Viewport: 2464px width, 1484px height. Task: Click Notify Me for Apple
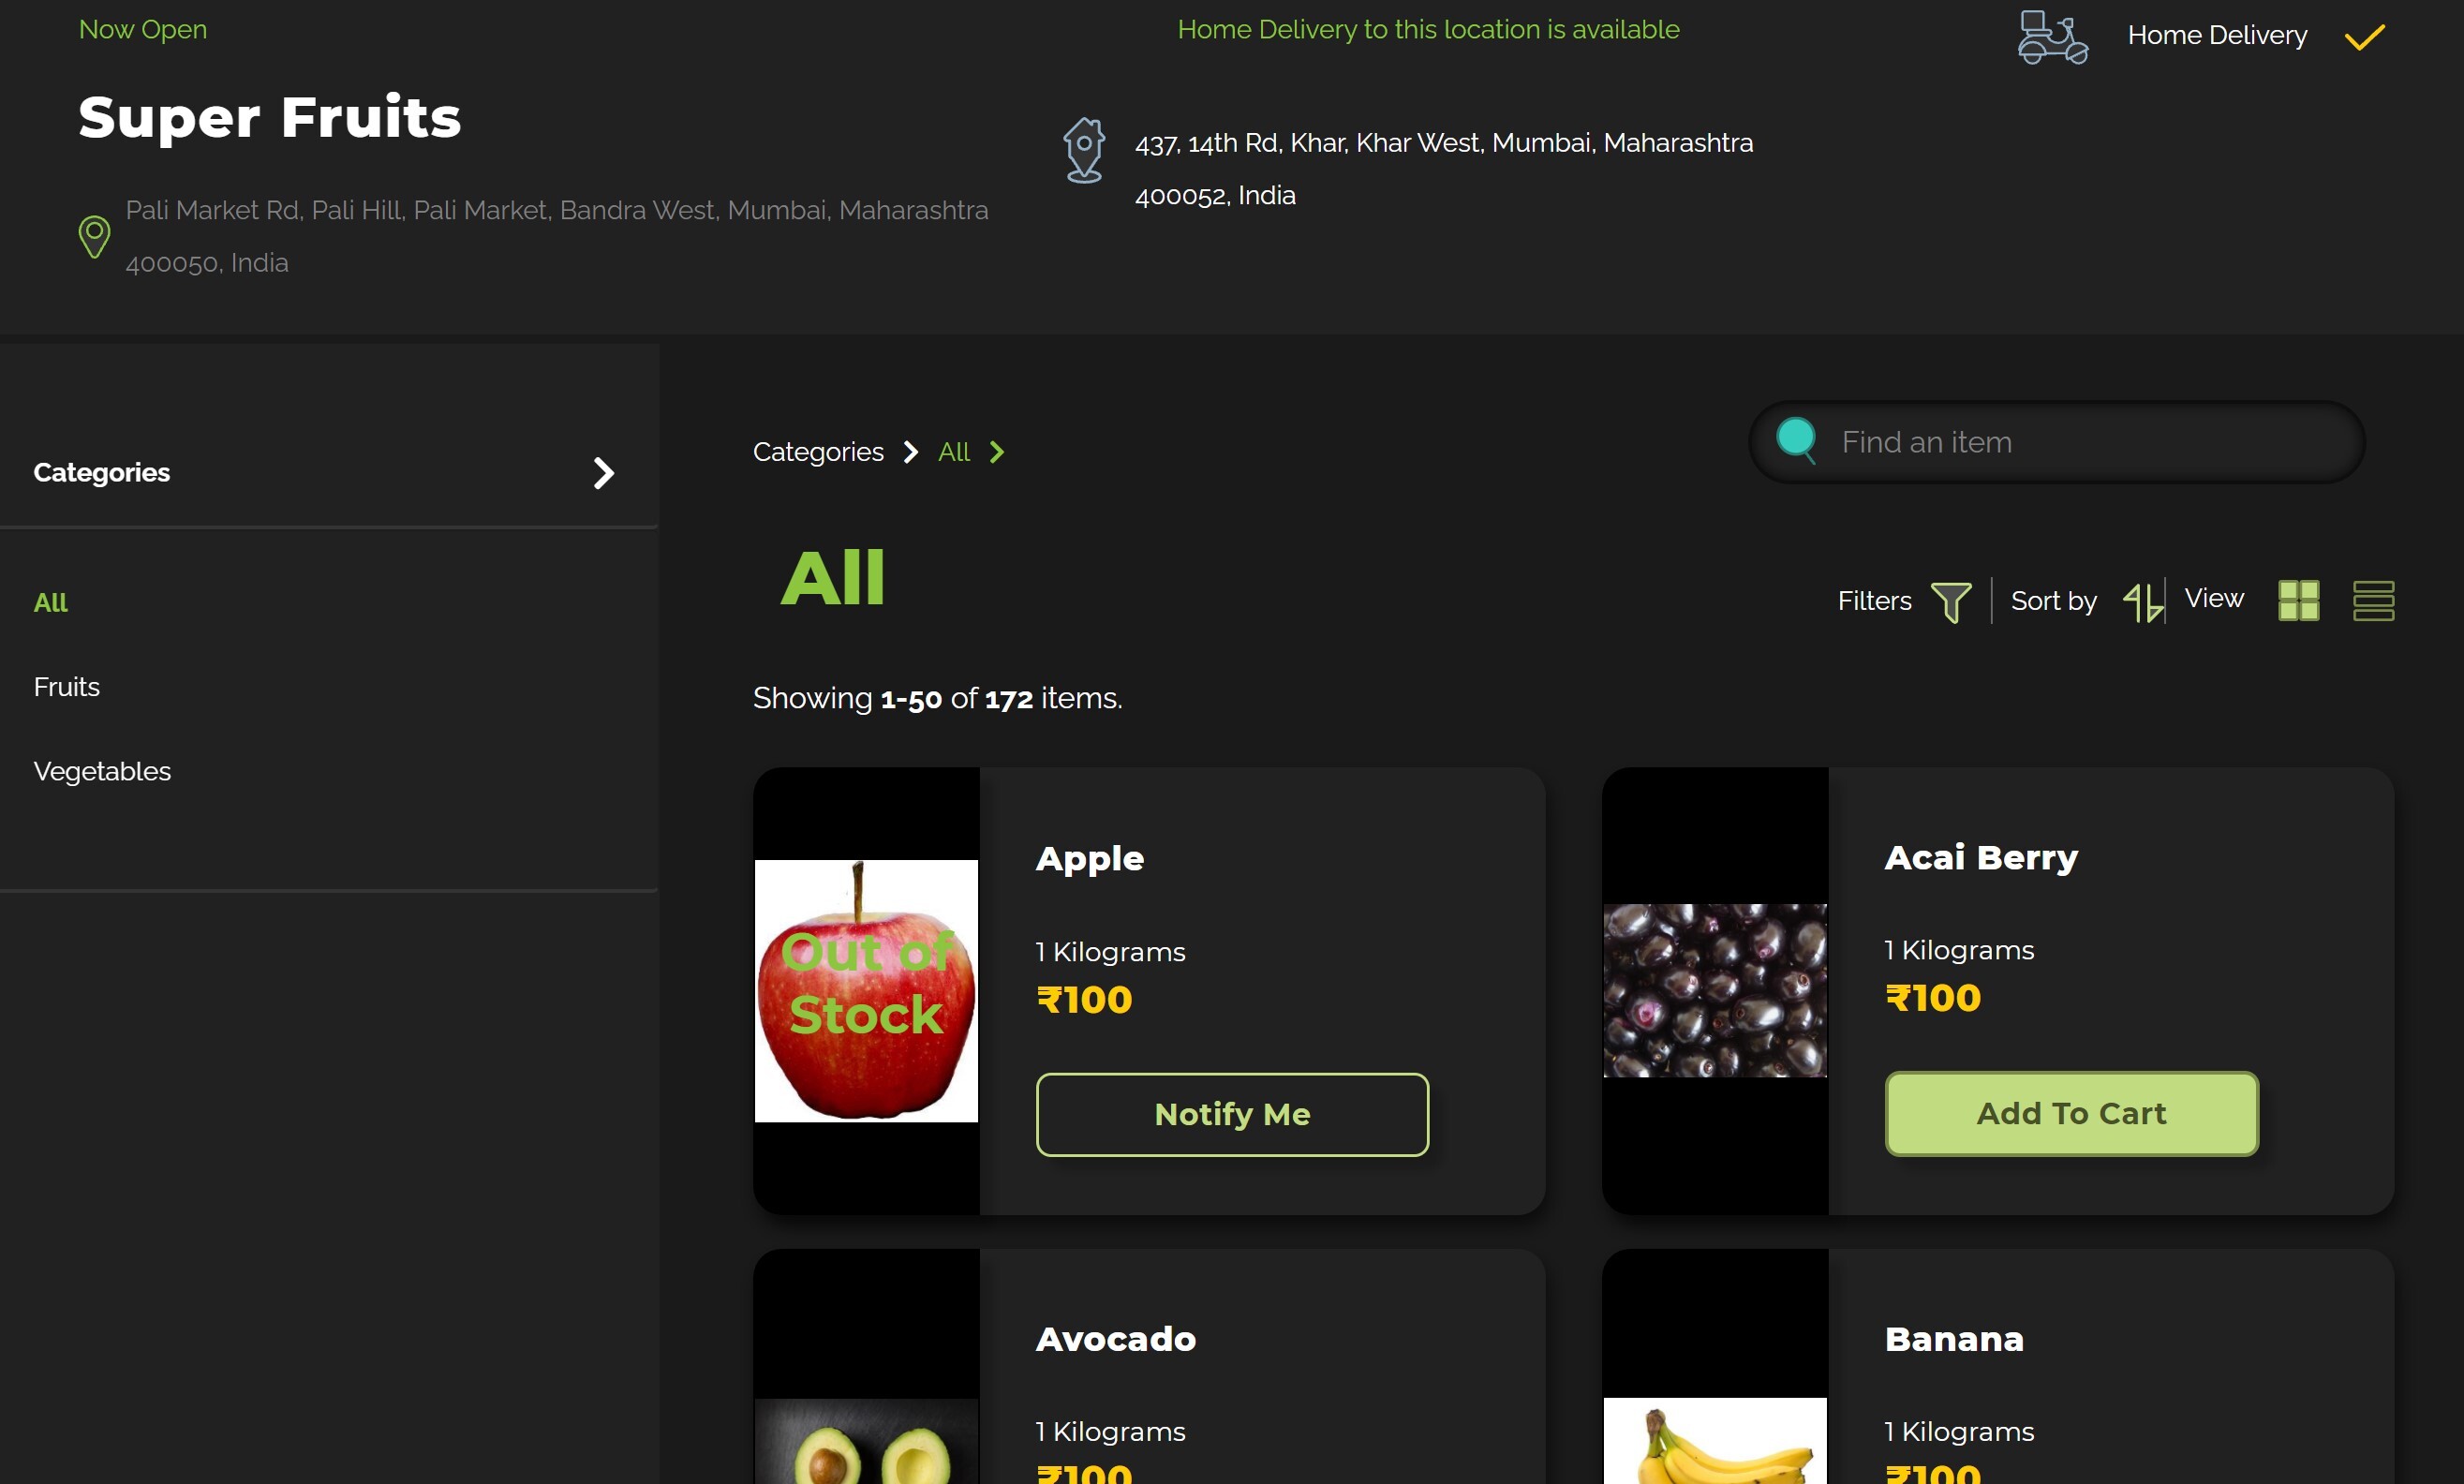(1232, 1114)
